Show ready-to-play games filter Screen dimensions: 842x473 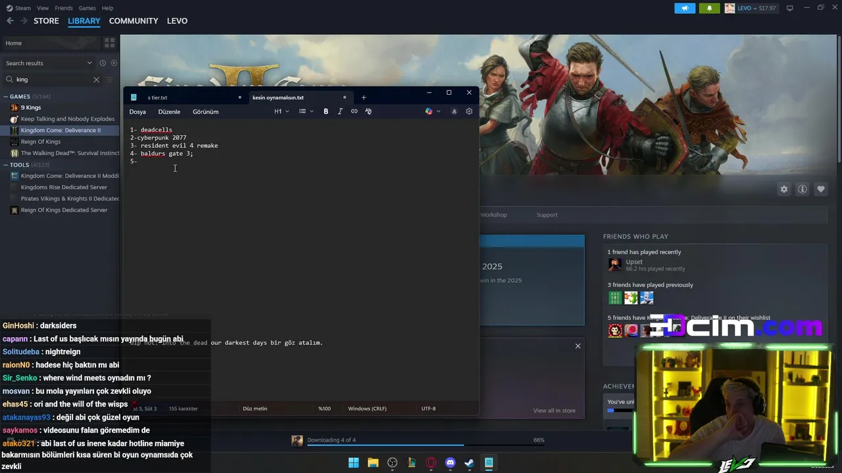(114, 63)
